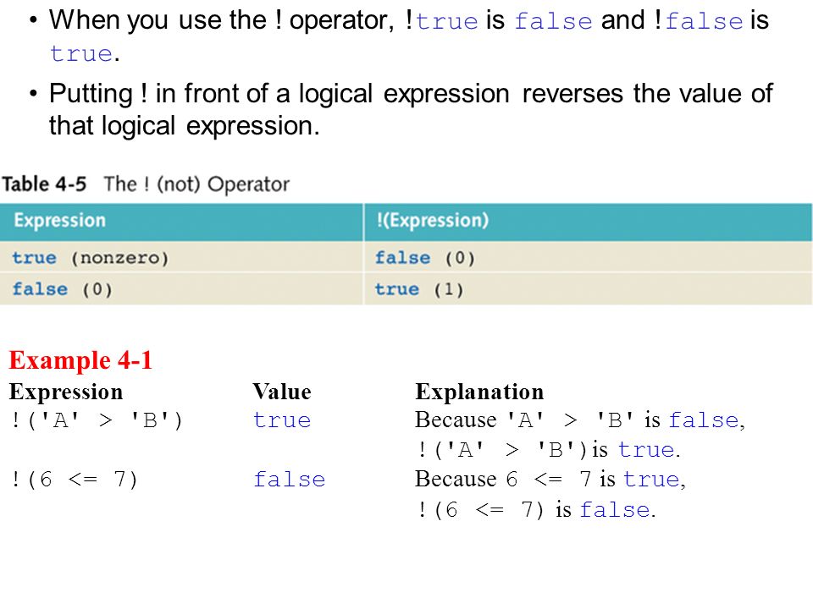This screenshot has width=813, height=609.
Task: Click the red 'Example 4-1' heading
Action: pyautogui.click(x=81, y=360)
